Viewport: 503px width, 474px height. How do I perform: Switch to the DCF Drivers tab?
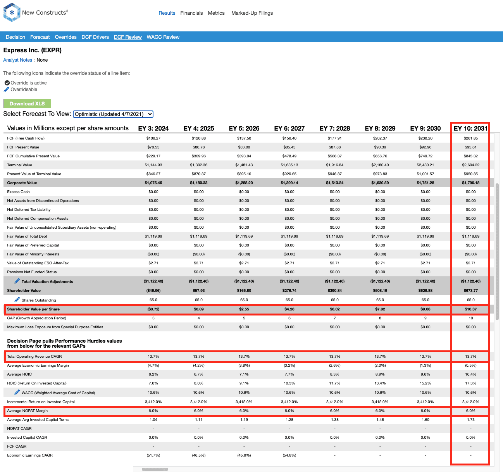click(x=95, y=37)
